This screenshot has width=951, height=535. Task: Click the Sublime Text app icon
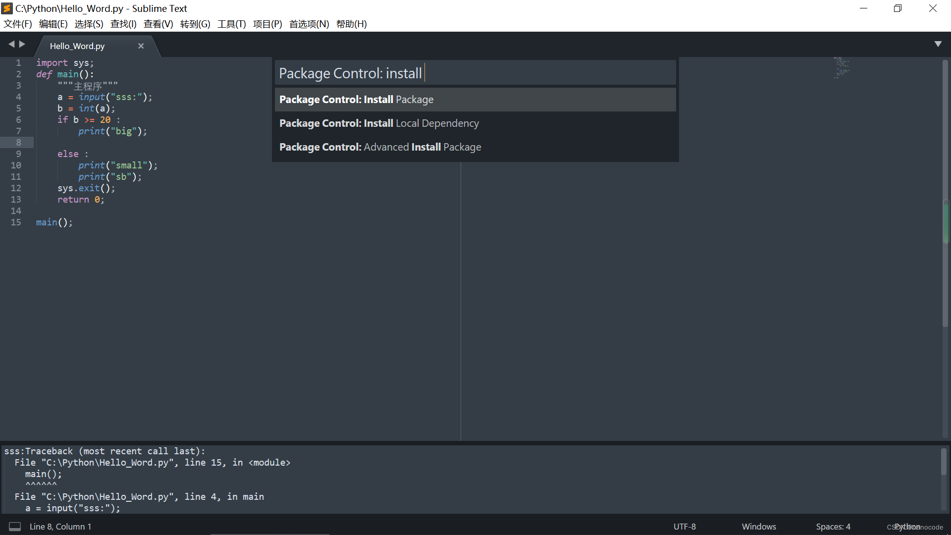7,8
